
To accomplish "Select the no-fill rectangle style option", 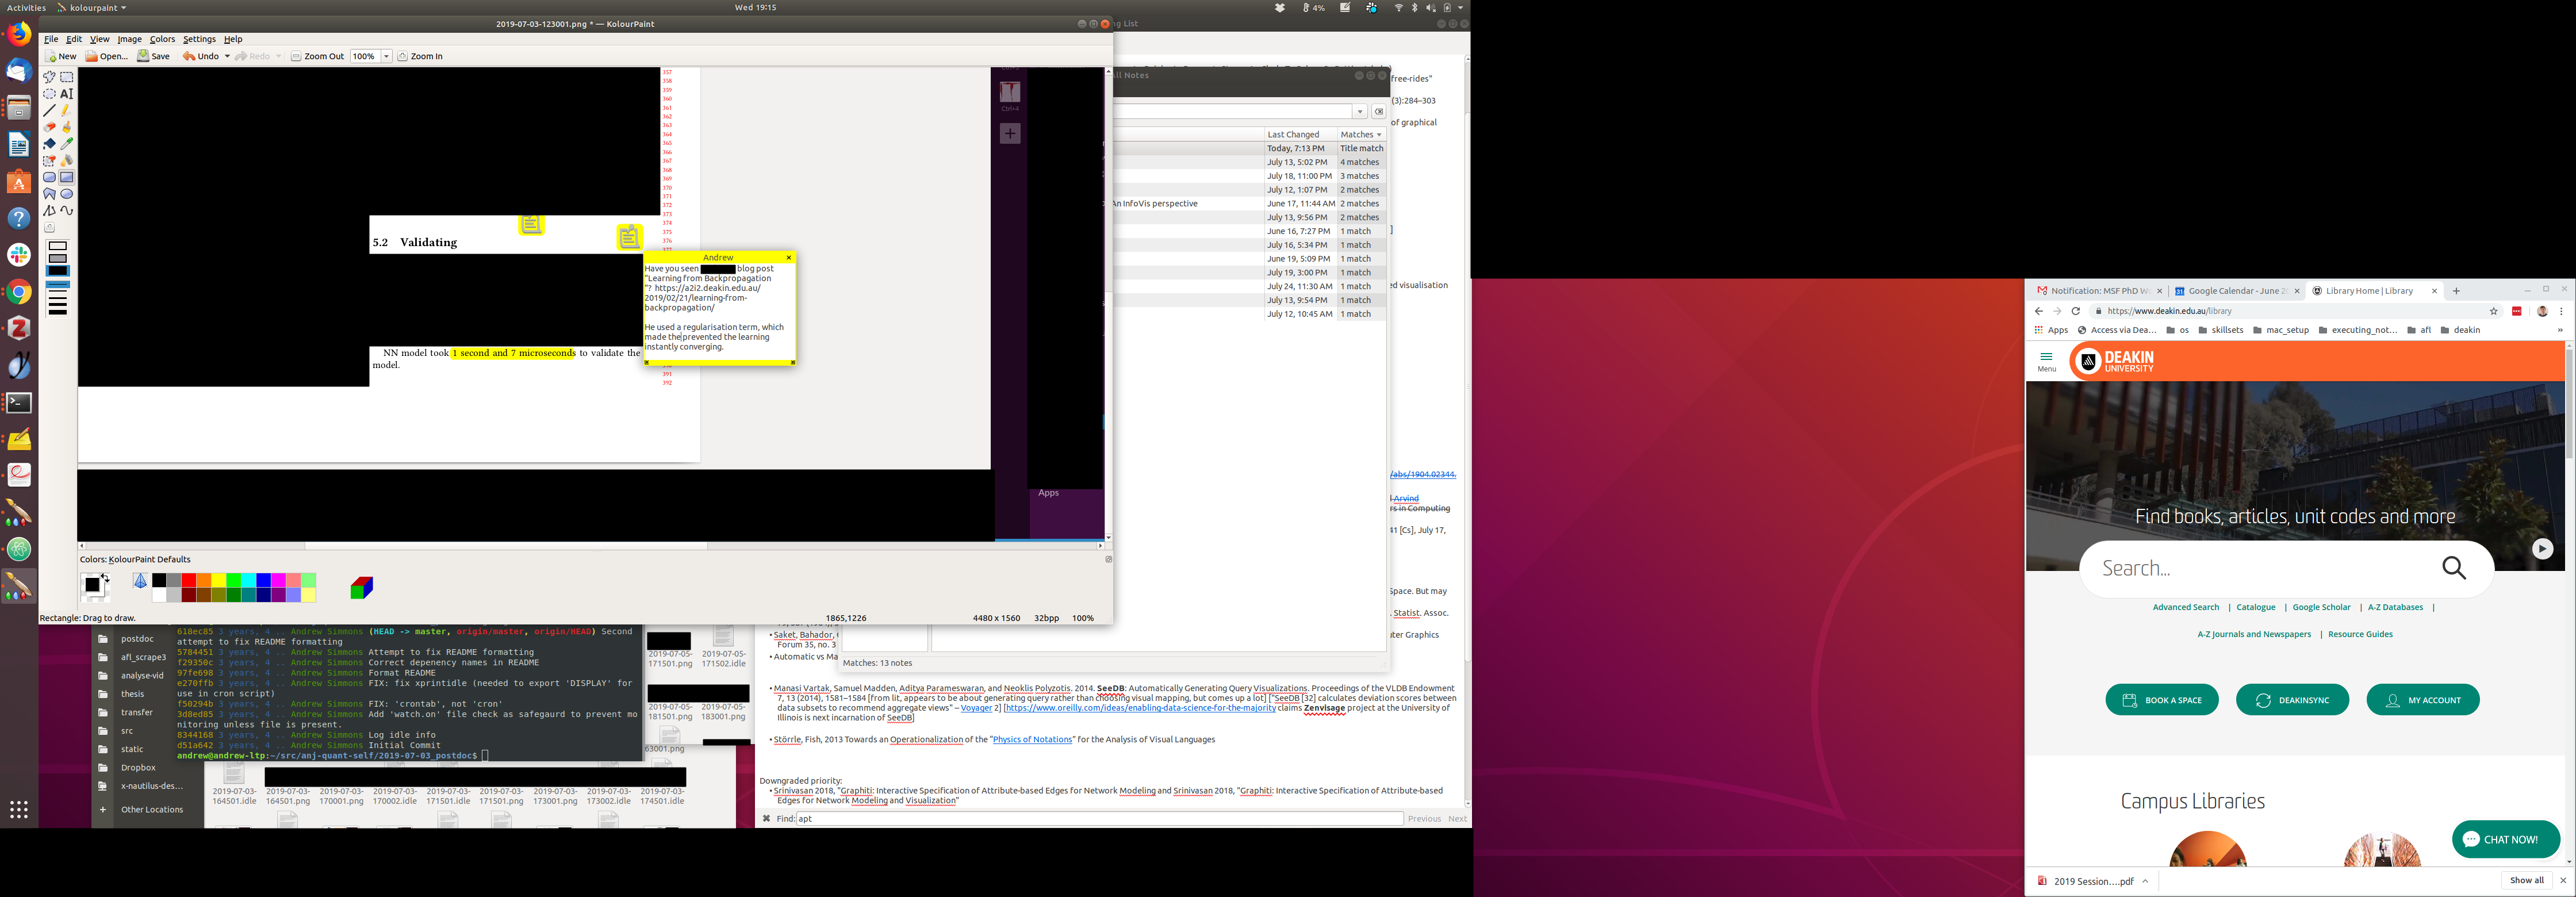I will point(58,246).
